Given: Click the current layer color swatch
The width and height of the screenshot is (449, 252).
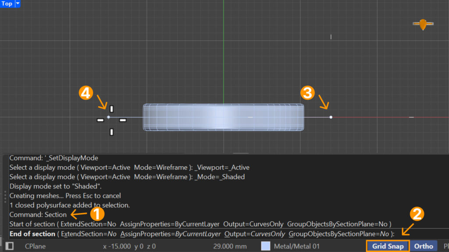Looking at the screenshot, I should pyautogui.click(x=266, y=246).
